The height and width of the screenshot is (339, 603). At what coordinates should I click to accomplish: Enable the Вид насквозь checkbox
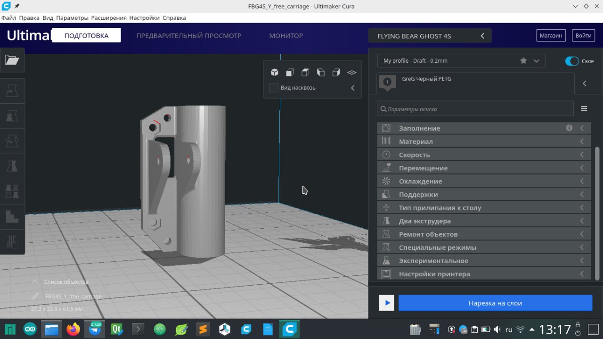tap(274, 88)
